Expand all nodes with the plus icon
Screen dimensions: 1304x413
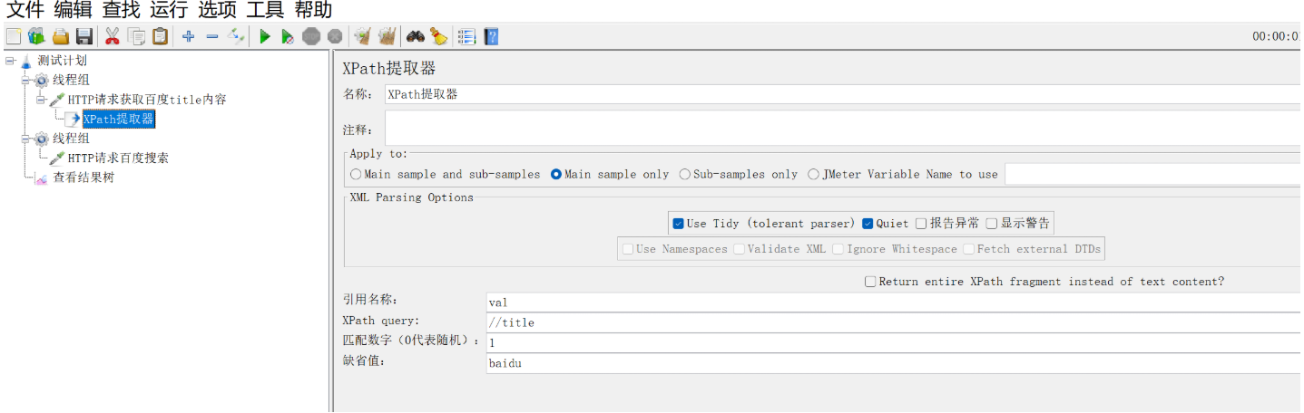188,36
